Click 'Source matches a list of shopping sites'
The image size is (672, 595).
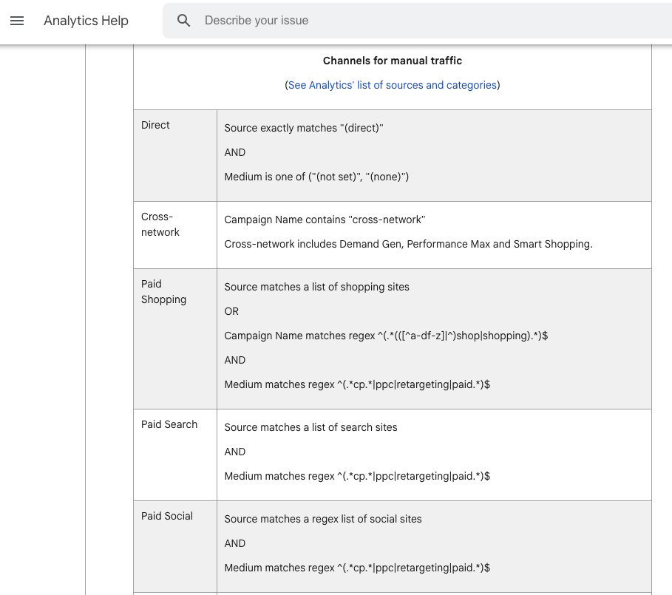click(x=316, y=287)
